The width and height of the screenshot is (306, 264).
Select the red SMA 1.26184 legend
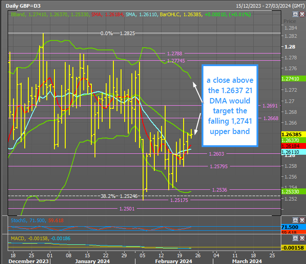click(107, 14)
